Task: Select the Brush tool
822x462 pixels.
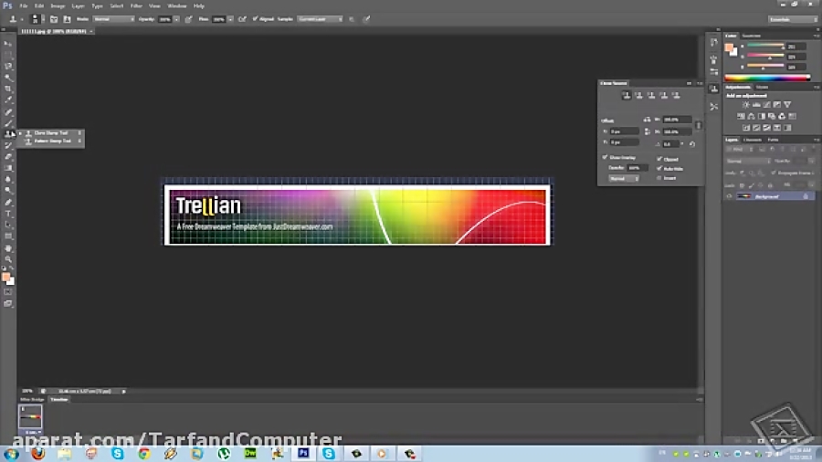Action: click(8, 123)
